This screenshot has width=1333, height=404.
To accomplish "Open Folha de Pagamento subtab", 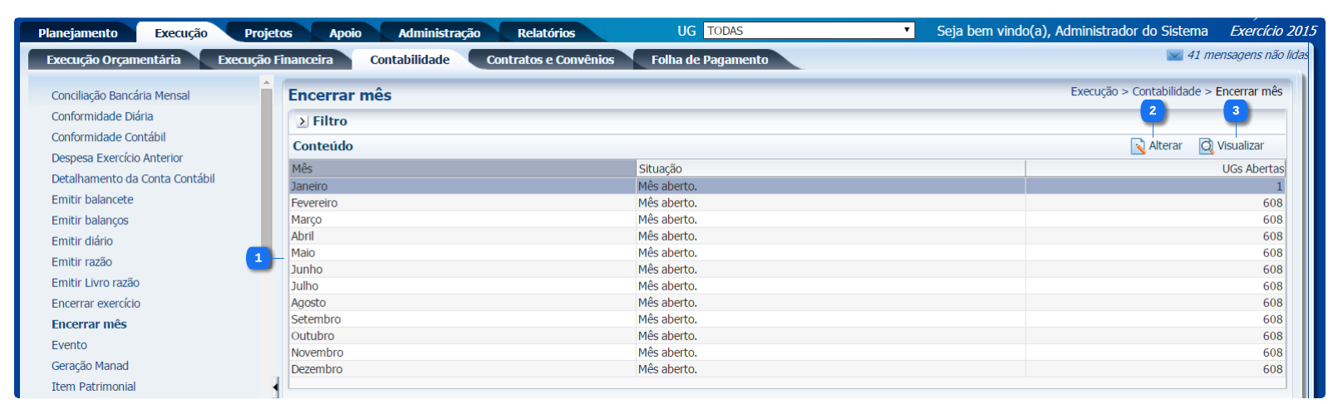I will (x=709, y=60).
